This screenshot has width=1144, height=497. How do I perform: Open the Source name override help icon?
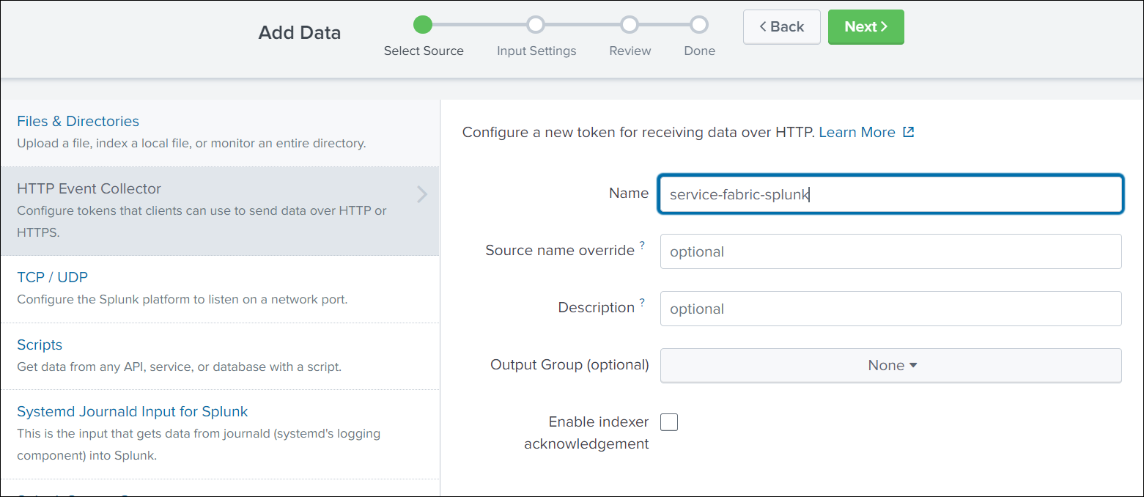click(x=643, y=244)
